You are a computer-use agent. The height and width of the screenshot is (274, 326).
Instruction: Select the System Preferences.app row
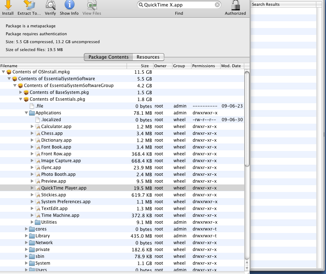pos(122,202)
